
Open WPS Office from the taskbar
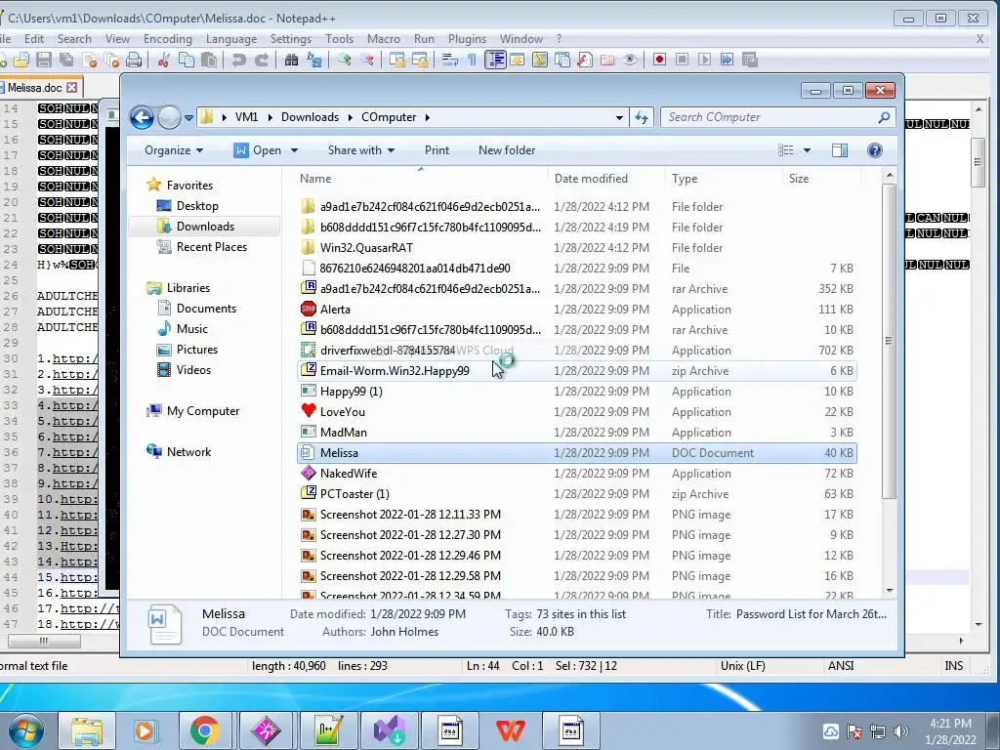[510, 730]
